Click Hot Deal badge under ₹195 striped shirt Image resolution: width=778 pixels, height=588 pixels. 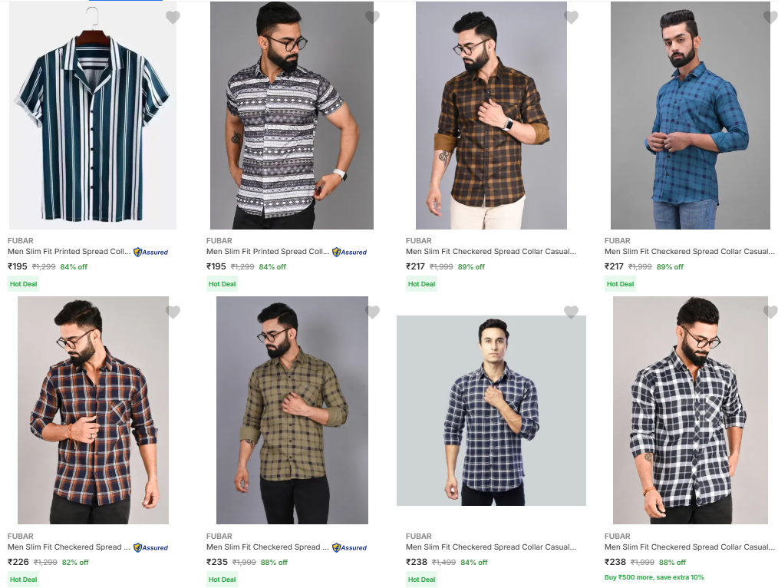(24, 284)
